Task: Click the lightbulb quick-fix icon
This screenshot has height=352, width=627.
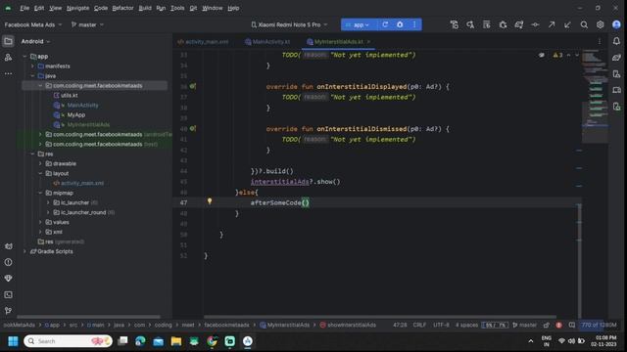Action: 209,201
